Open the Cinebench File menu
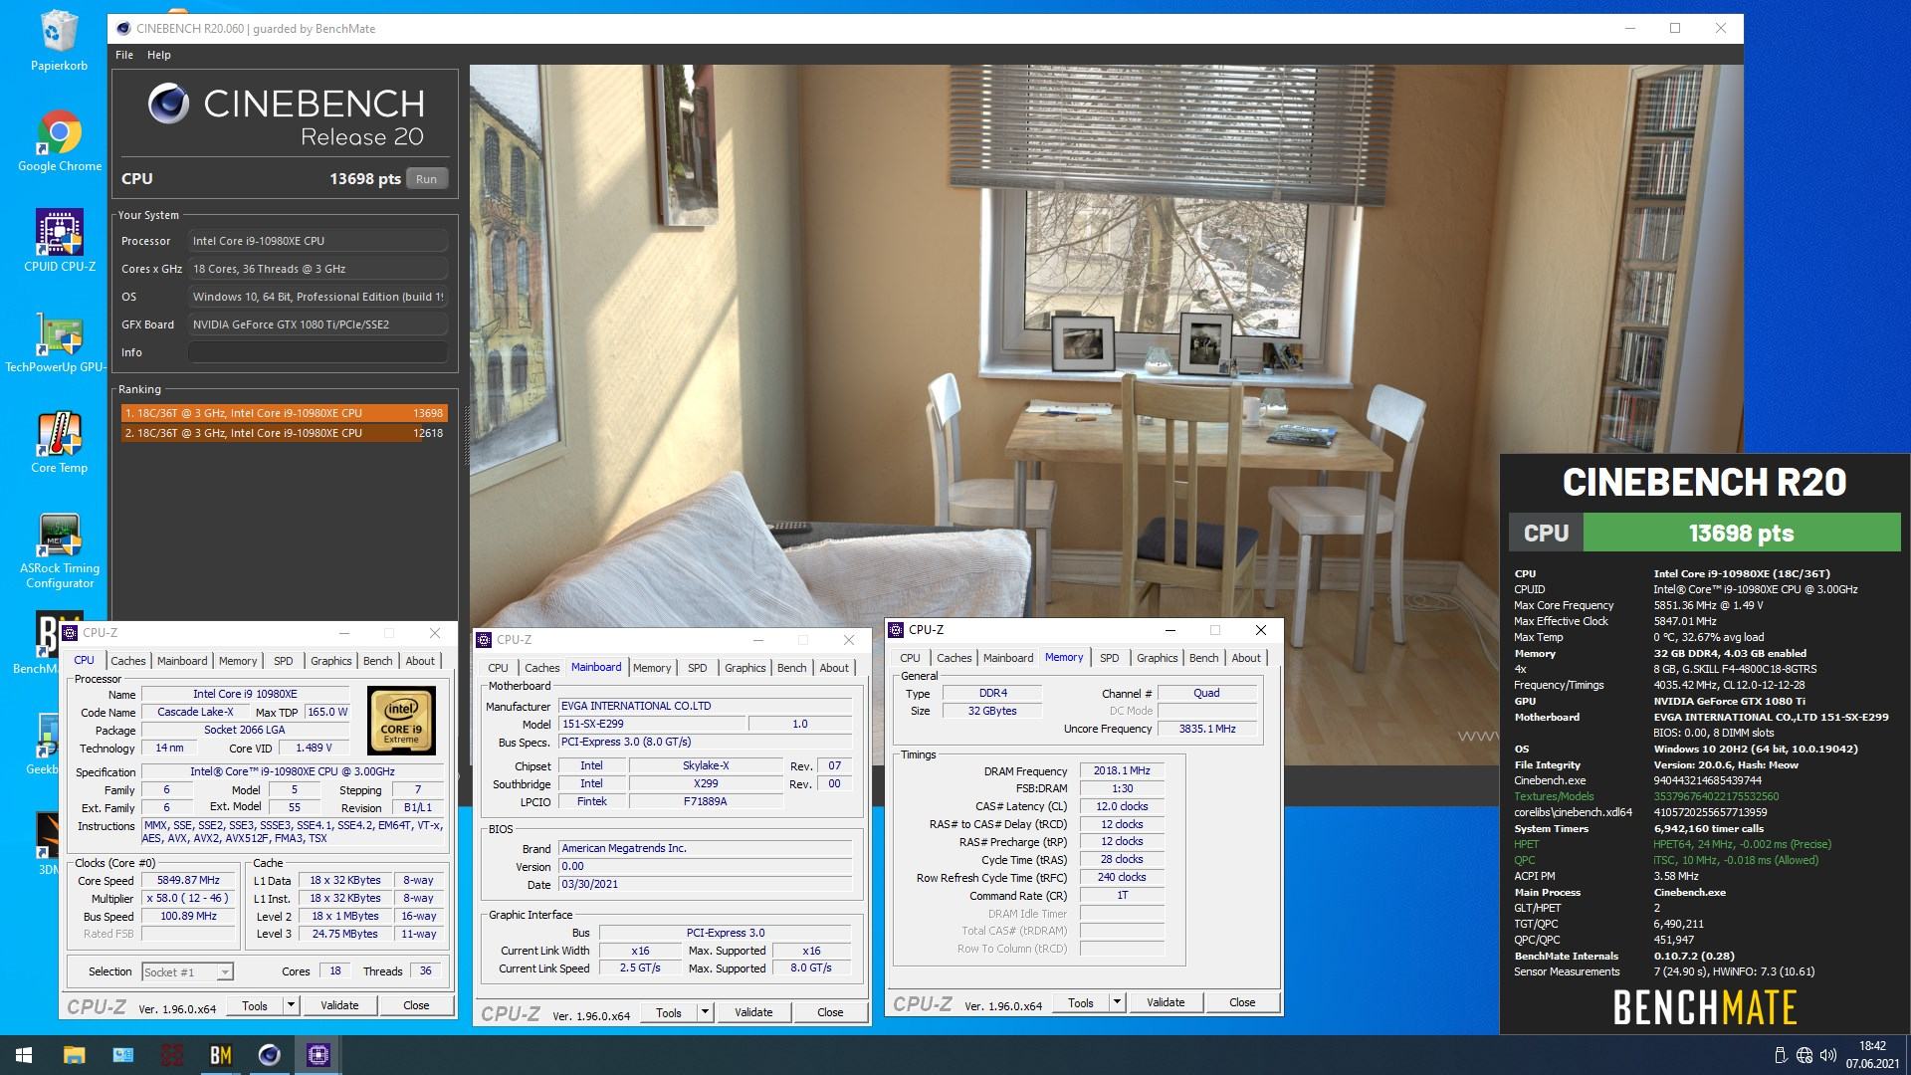 124,55
